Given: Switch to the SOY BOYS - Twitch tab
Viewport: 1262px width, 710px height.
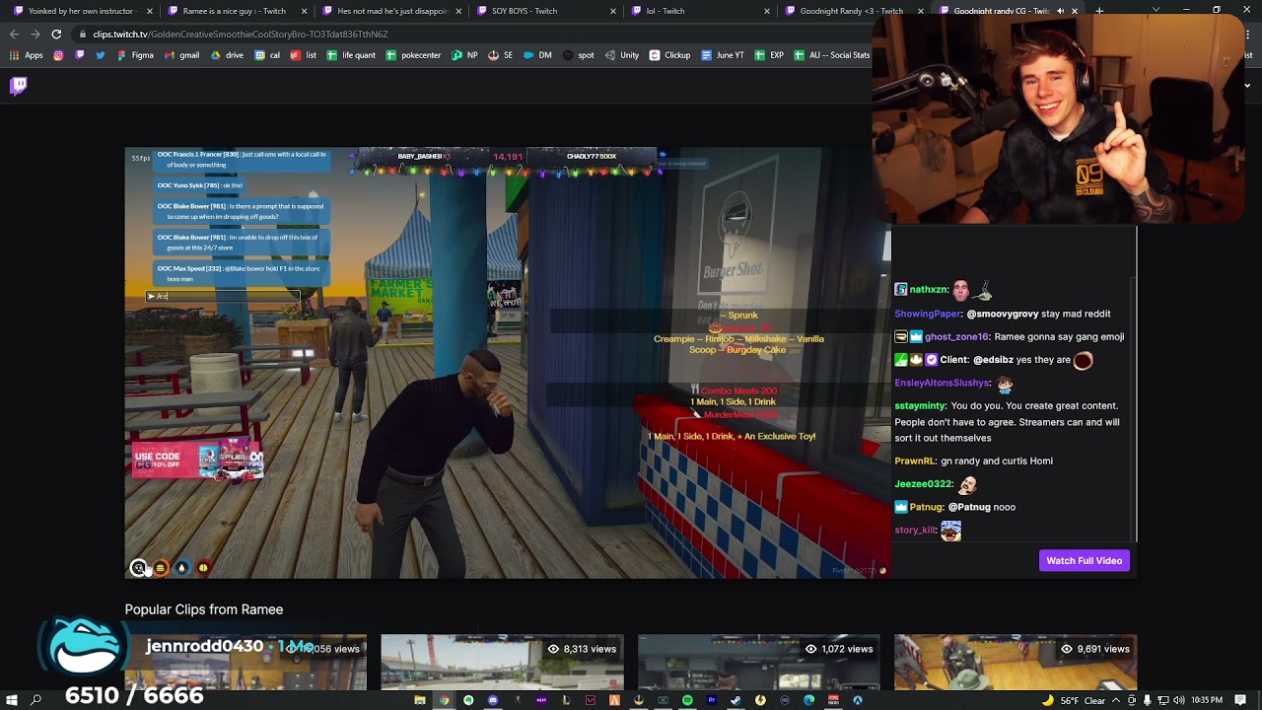Looking at the screenshot, I should click(524, 11).
